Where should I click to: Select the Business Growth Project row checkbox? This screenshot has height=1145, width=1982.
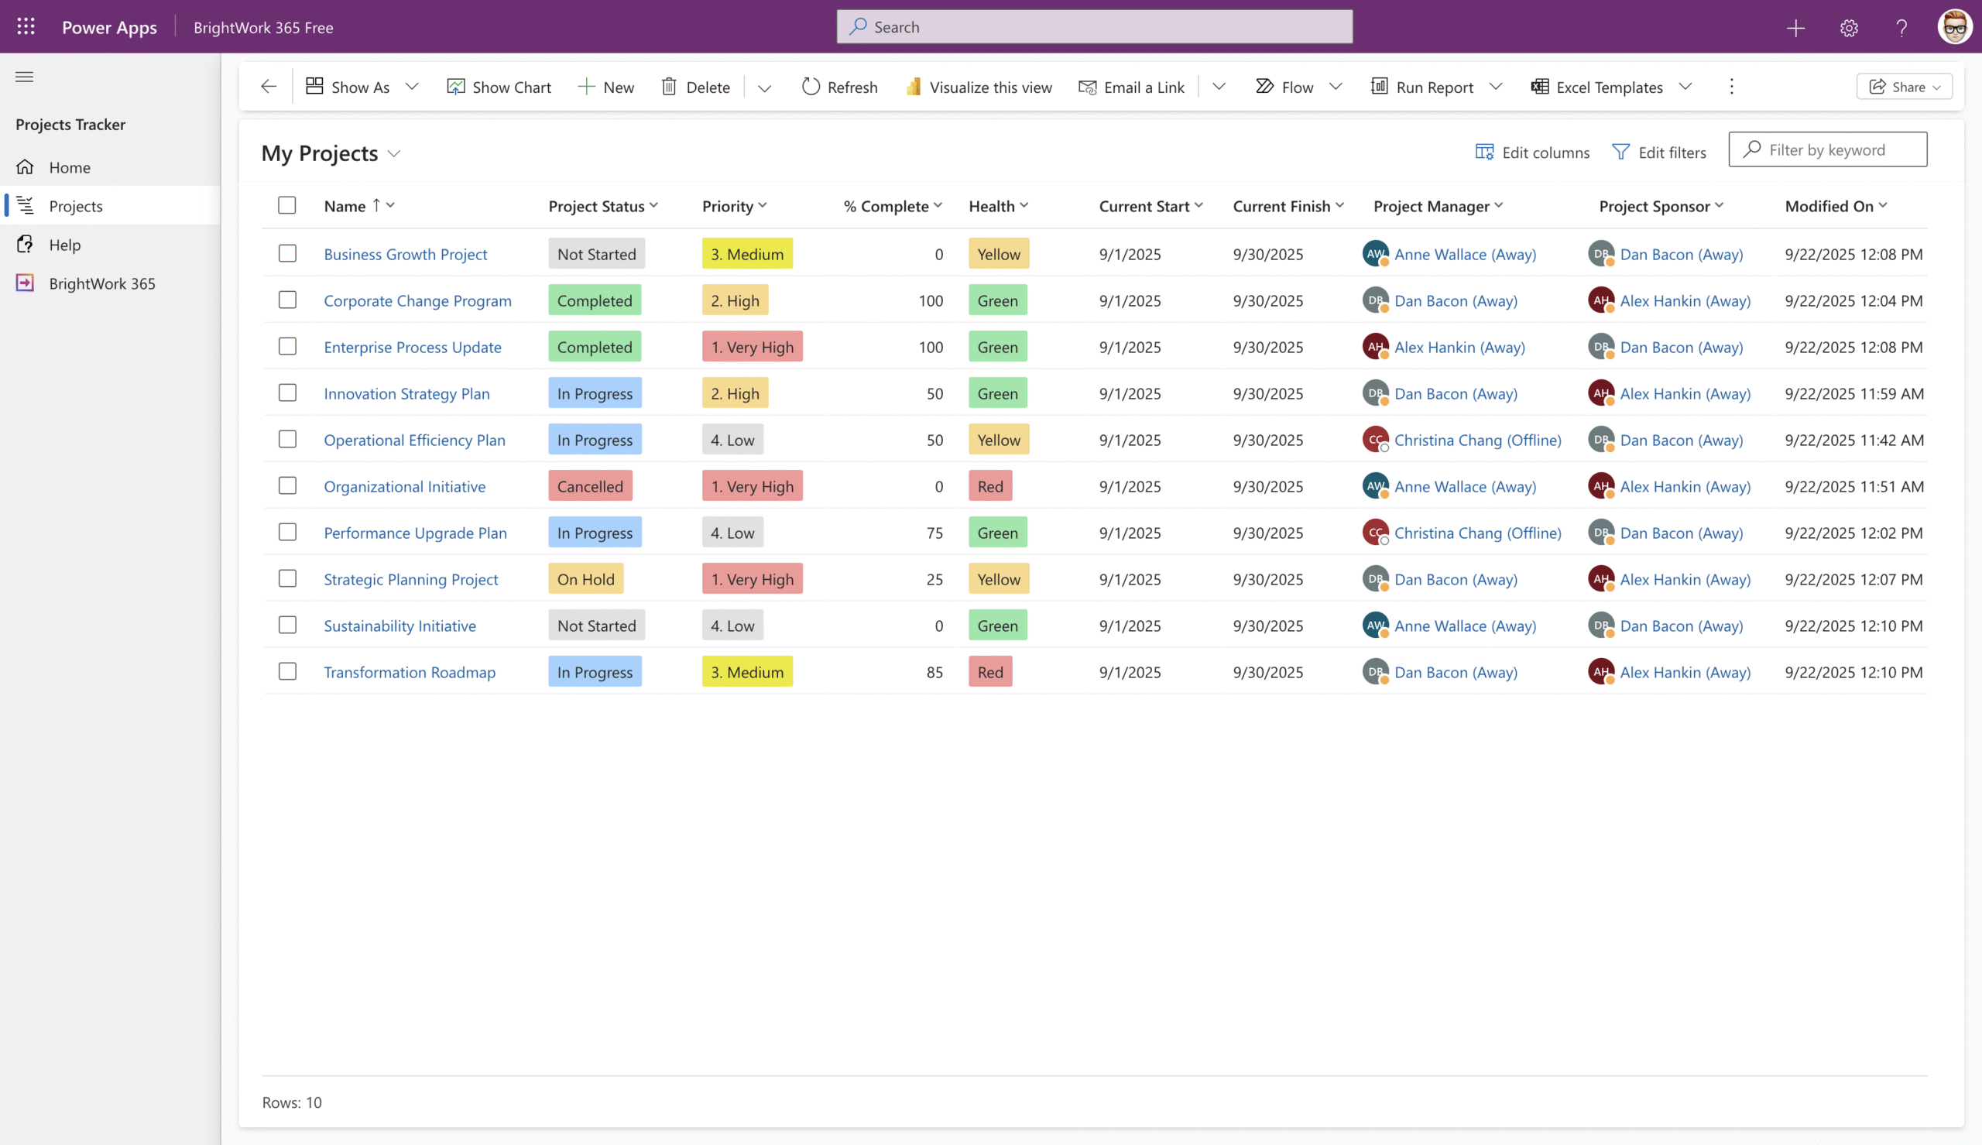[287, 253]
